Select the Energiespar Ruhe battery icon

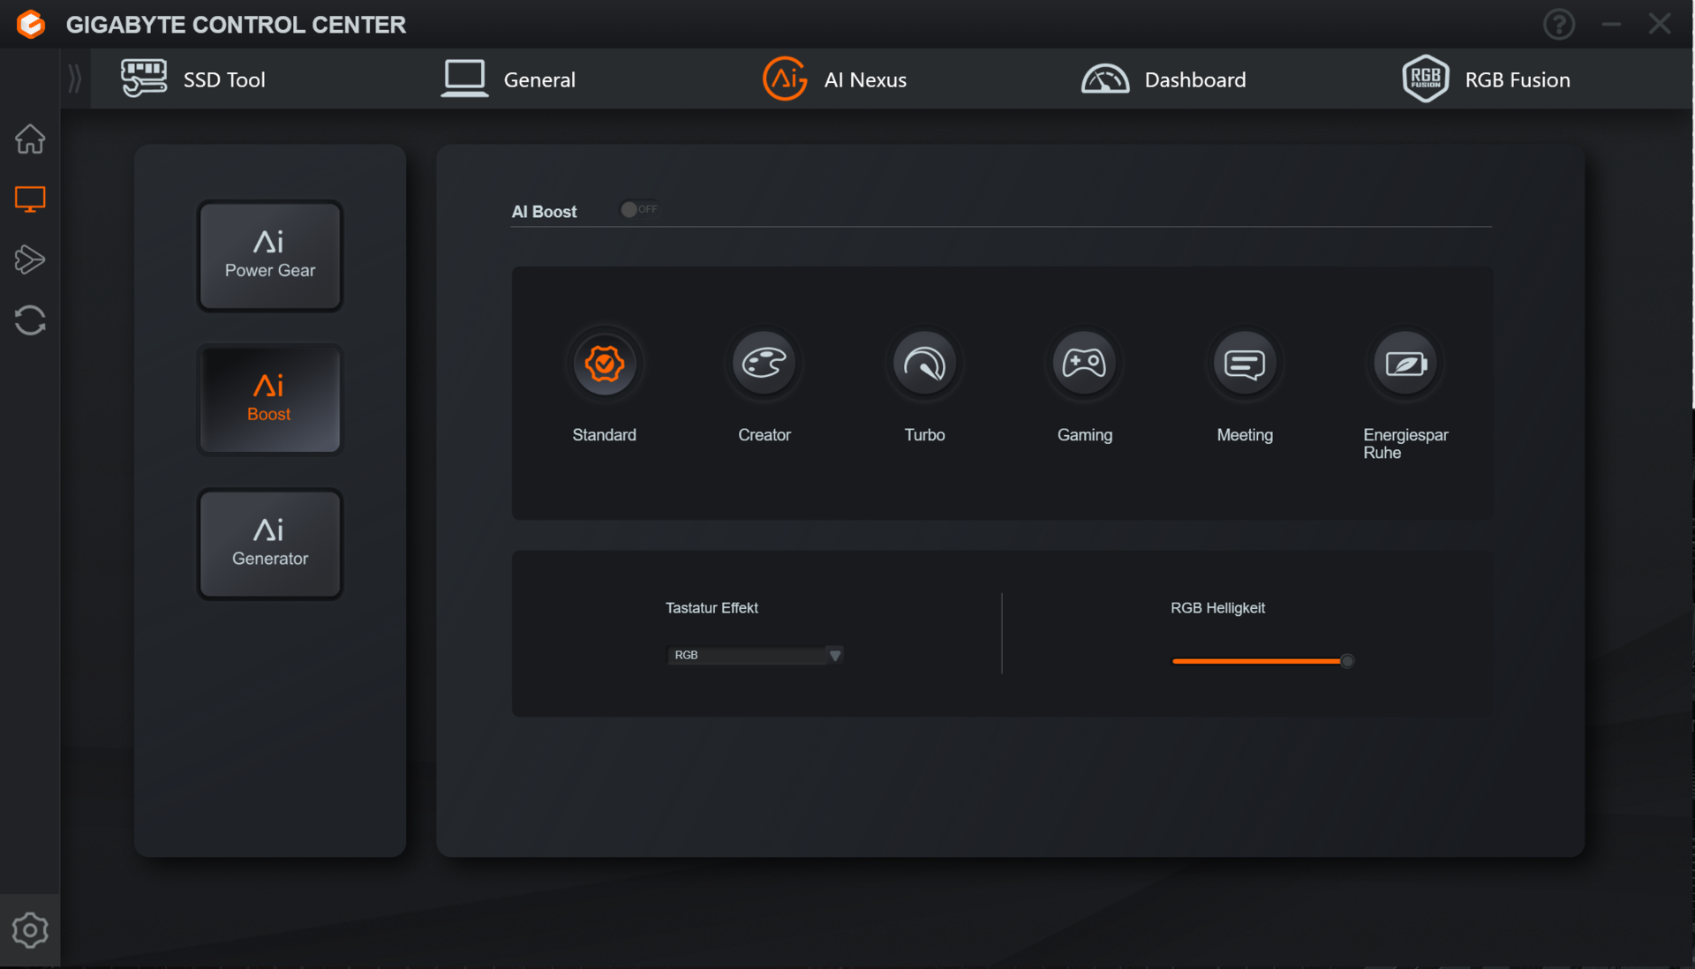1405,363
